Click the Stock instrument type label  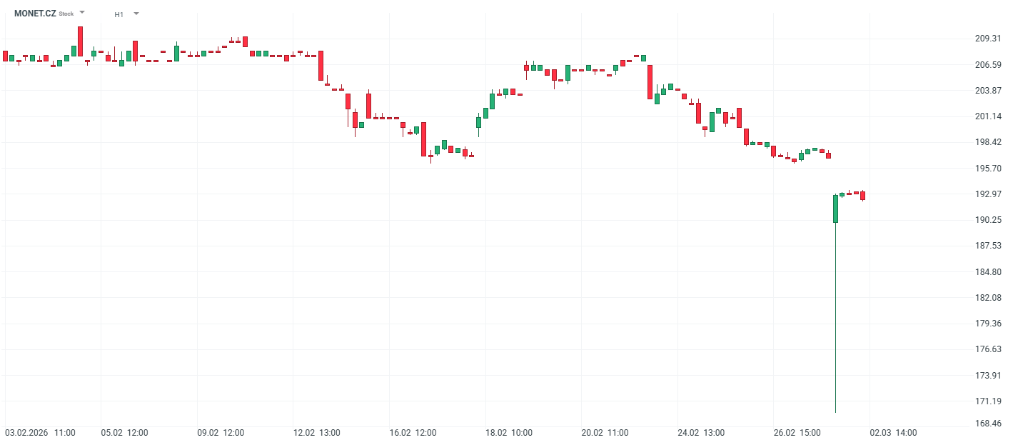click(66, 14)
